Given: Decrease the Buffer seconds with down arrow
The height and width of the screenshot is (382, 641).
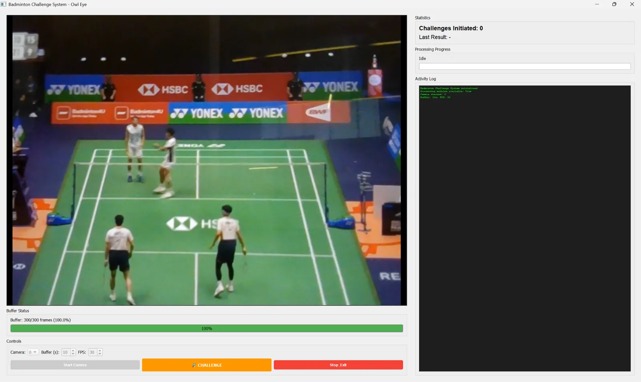Looking at the screenshot, I should pos(73,354).
